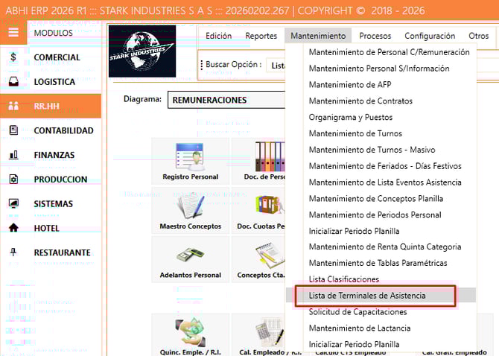Select Organigrama y Puestos option
This screenshot has width=499, height=356.
350,118
